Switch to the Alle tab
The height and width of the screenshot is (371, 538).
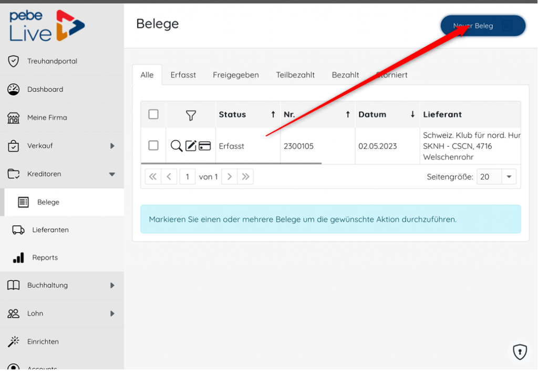(x=147, y=75)
